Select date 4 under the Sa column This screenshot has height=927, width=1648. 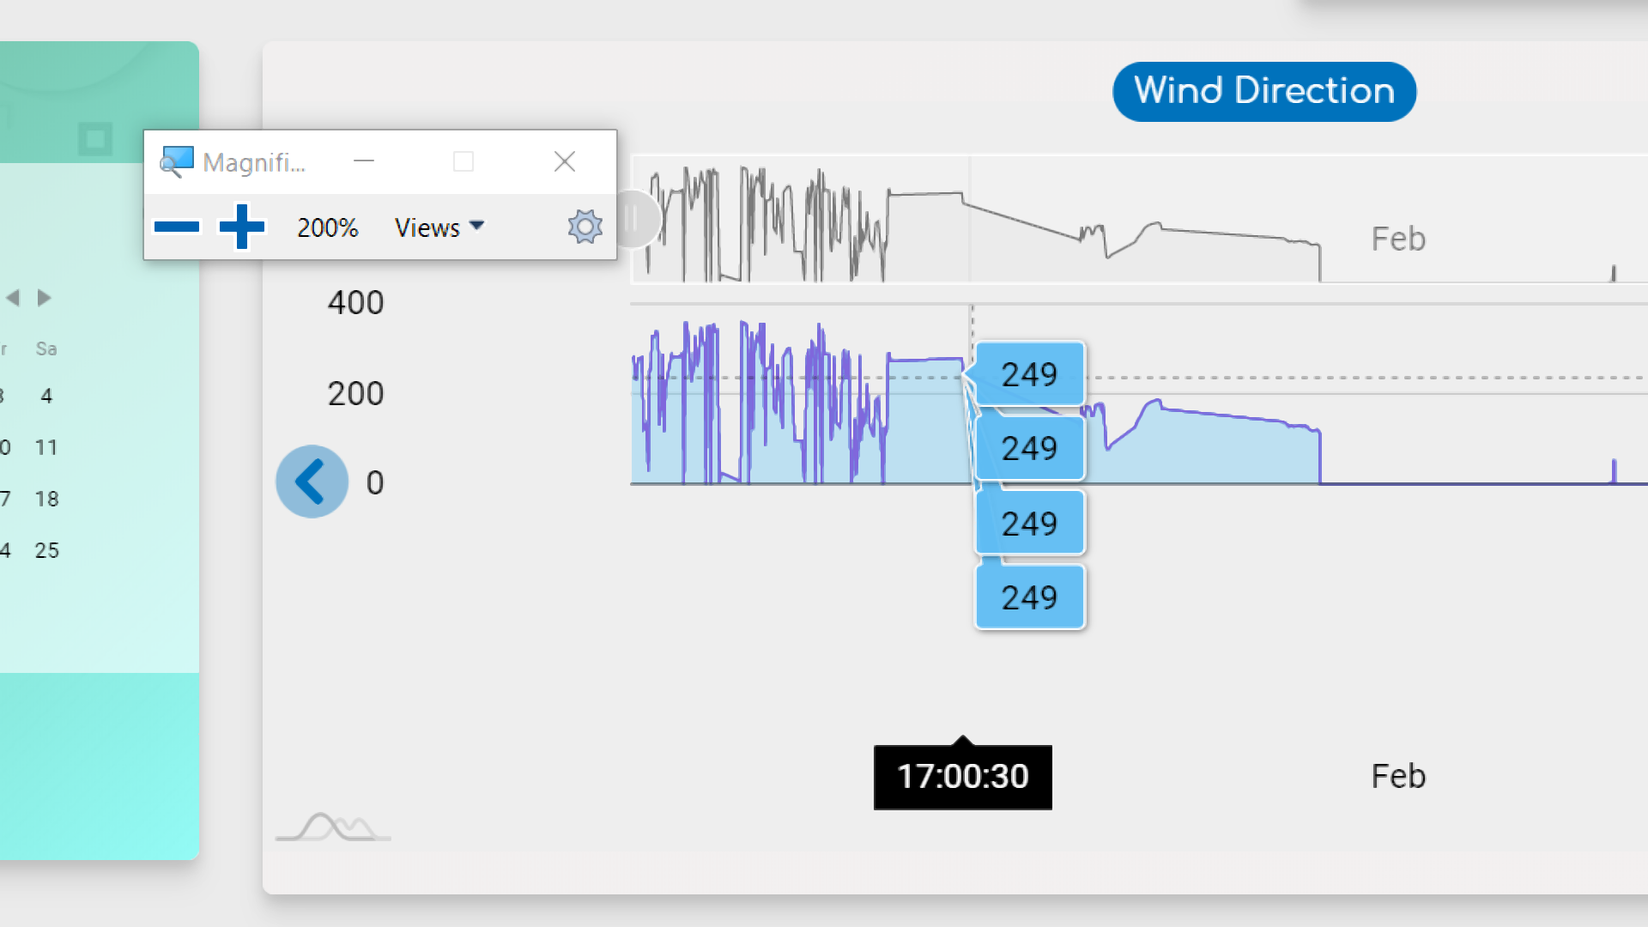(x=47, y=396)
